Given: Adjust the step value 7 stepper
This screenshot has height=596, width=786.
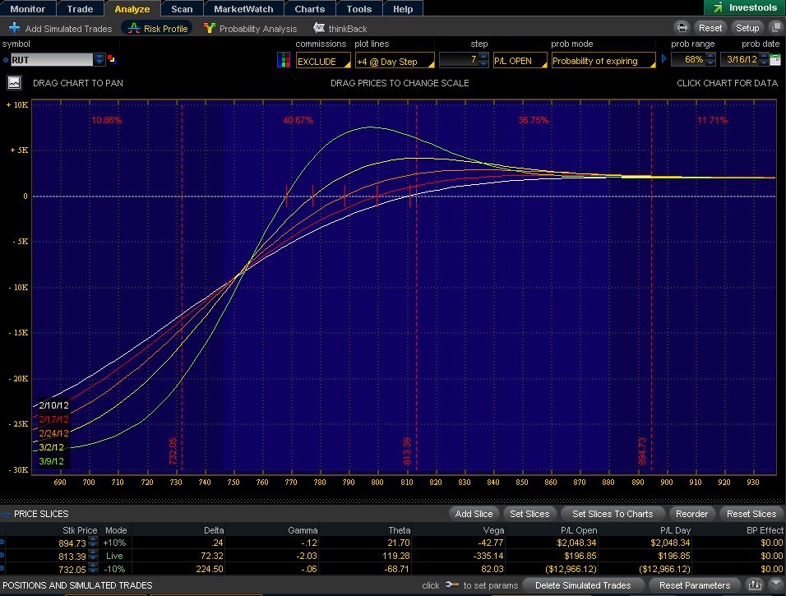Looking at the screenshot, I should point(483,60).
